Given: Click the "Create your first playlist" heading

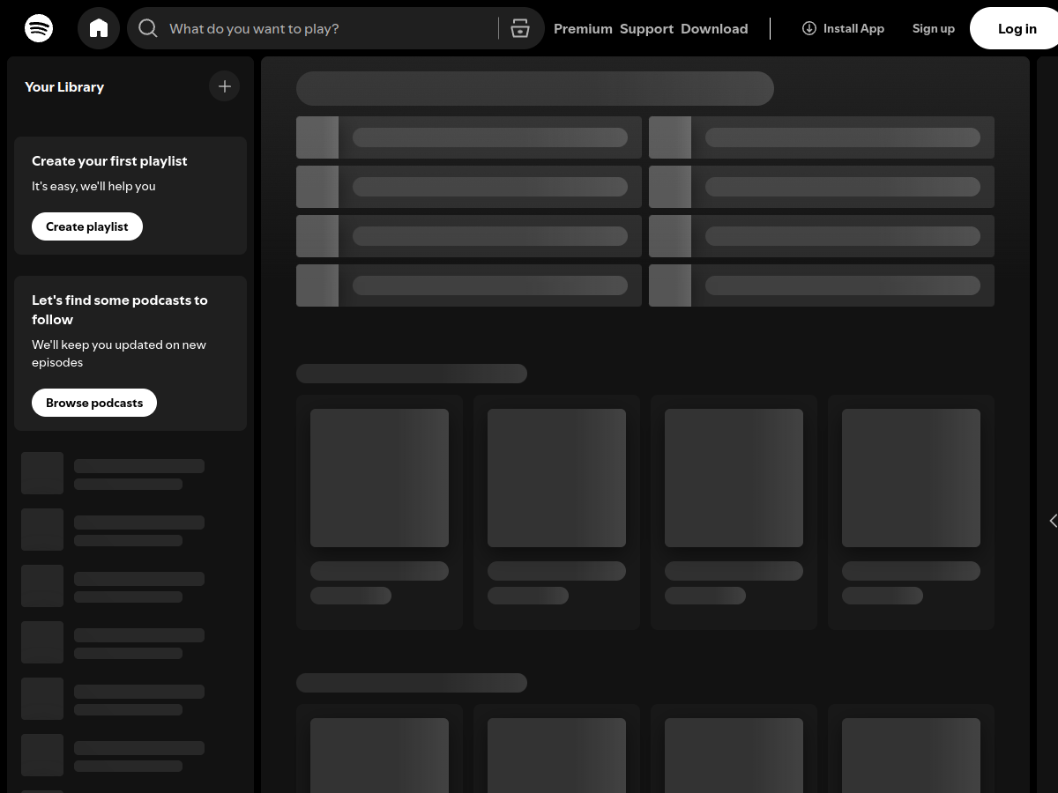Looking at the screenshot, I should [x=109, y=161].
